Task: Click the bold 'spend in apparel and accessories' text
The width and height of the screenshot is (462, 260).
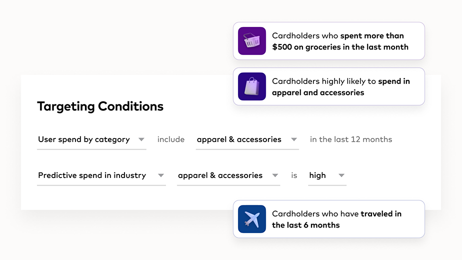Action: click(318, 92)
